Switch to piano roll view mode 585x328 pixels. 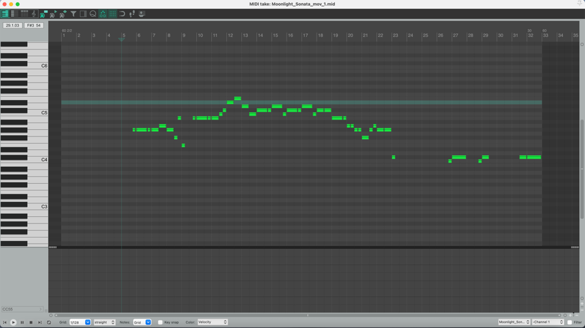point(5,14)
